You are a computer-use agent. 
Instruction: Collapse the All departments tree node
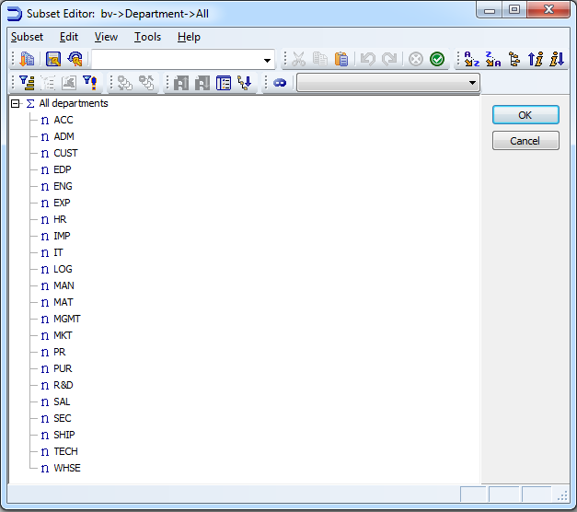pyautogui.click(x=15, y=103)
